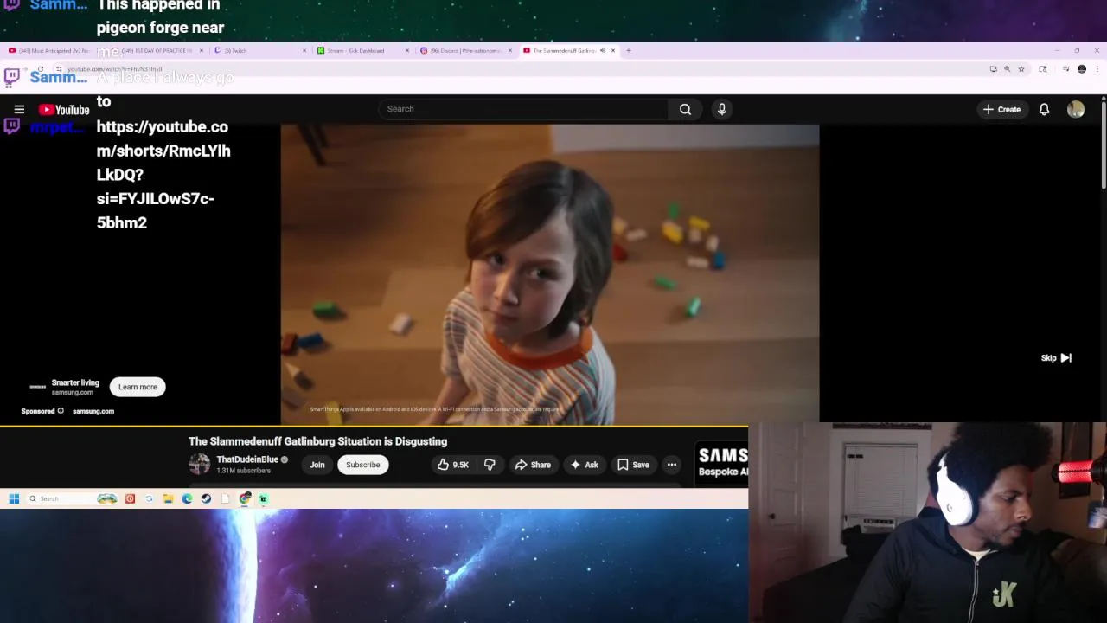Open samsung.com sponsored link
Image resolution: width=1107 pixels, height=623 pixels.
pos(93,411)
